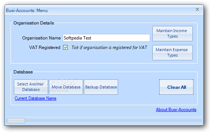Open the Current Database Name link

coord(35,98)
